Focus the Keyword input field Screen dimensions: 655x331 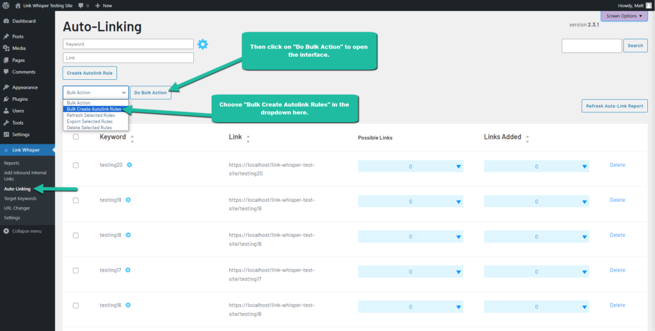click(128, 44)
